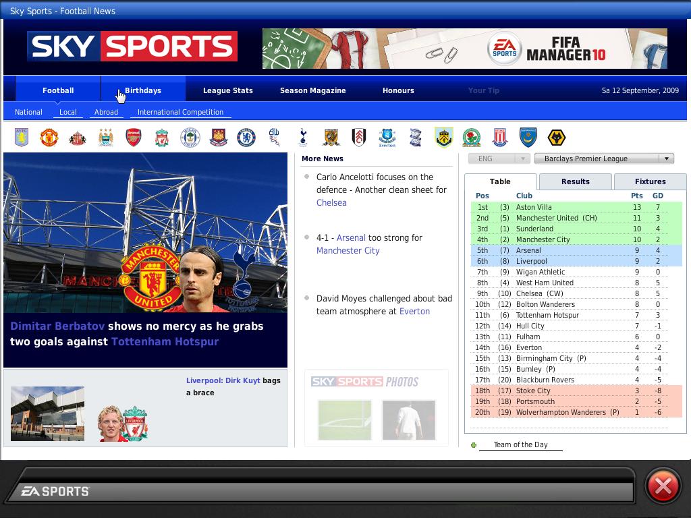The height and width of the screenshot is (518, 691).
Task: Open the Barclays Premier League dropdown
Action: 604,159
